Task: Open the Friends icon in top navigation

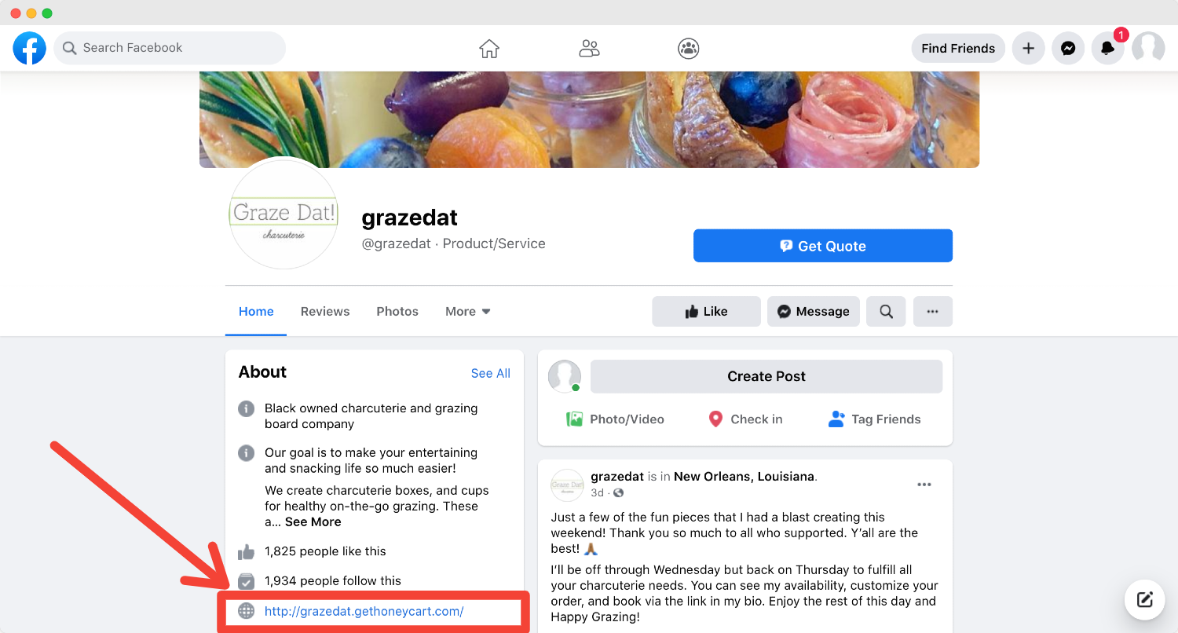Action: click(589, 48)
